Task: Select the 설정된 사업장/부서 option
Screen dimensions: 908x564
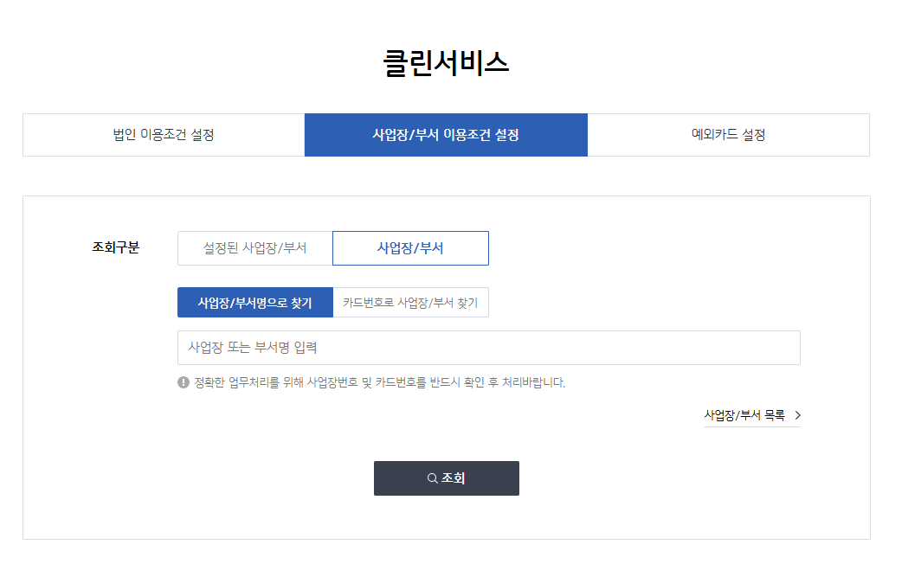Action: (x=254, y=248)
